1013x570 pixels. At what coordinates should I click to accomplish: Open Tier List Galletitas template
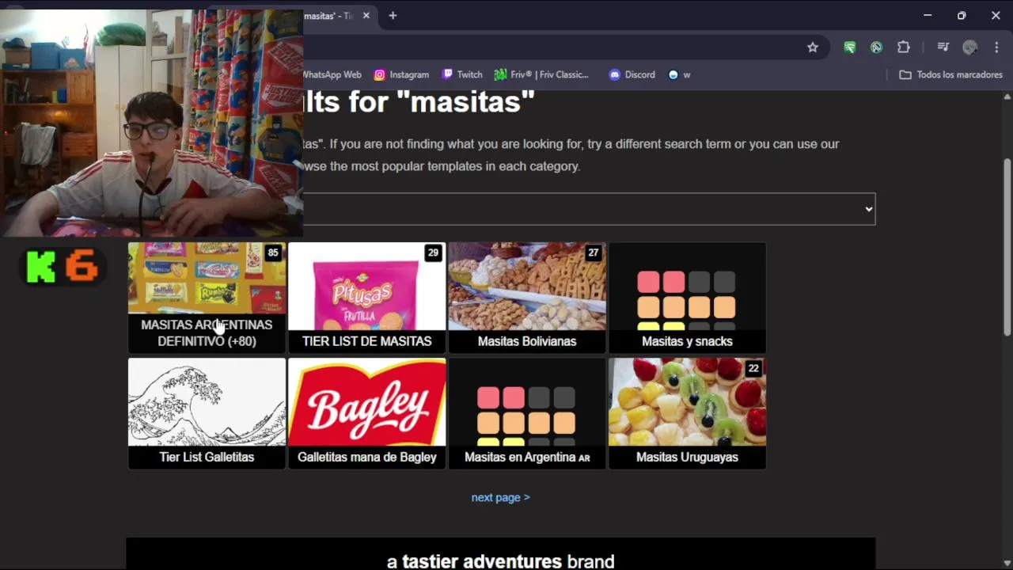207,413
